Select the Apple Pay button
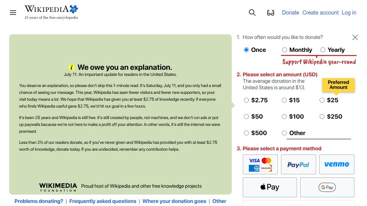 click(x=270, y=187)
